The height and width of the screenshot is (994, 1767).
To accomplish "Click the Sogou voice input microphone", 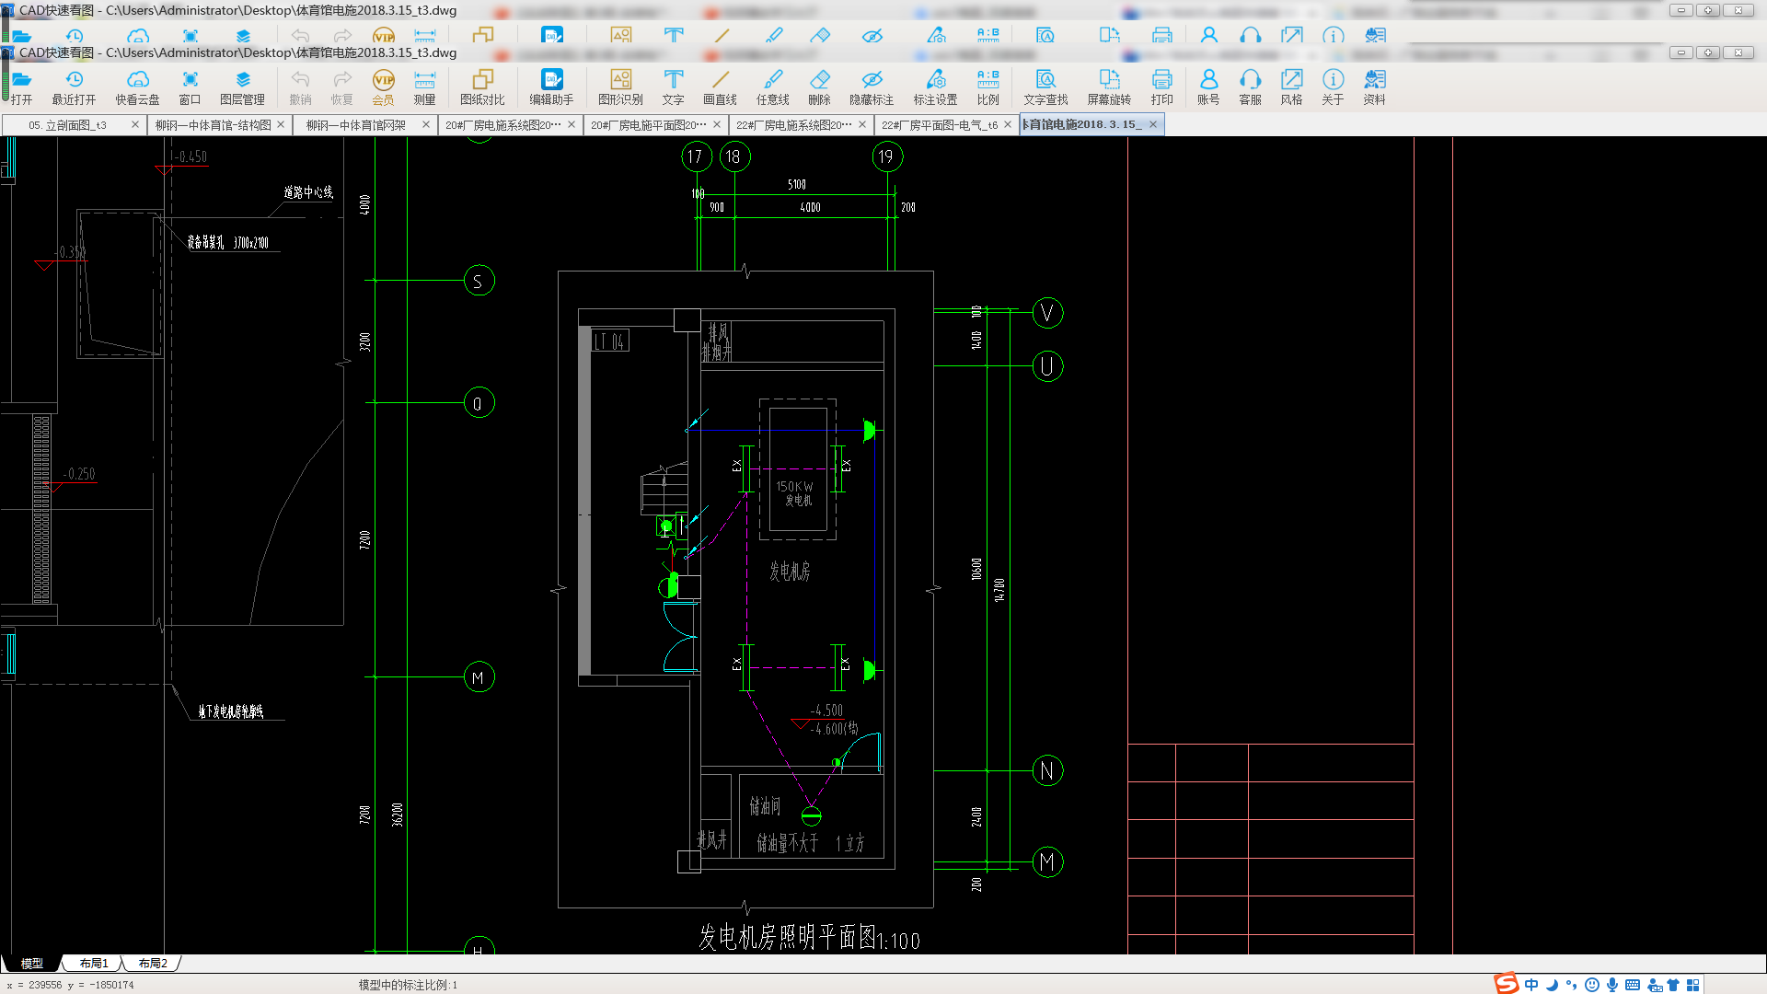I will [1611, 985].
